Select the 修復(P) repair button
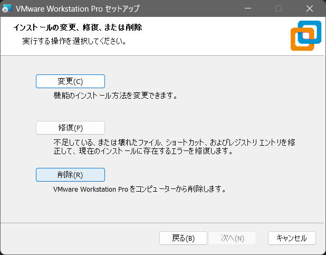This screenshot has height=255, width=326. [70, 128]
